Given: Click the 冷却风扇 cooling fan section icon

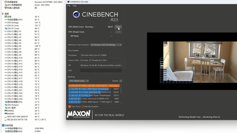Looking at the screenshot, I should tap(3, 126).
